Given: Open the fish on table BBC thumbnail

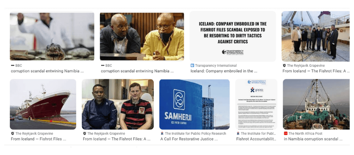Looking at the screenshot, I should click(52, 36).
